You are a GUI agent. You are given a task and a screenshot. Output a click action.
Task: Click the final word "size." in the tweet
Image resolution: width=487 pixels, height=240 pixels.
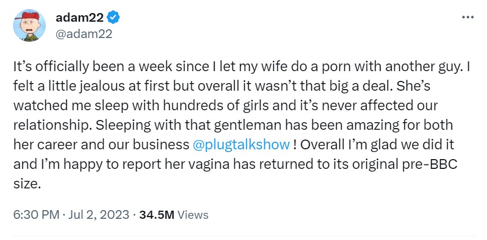[x=27, y=184]
